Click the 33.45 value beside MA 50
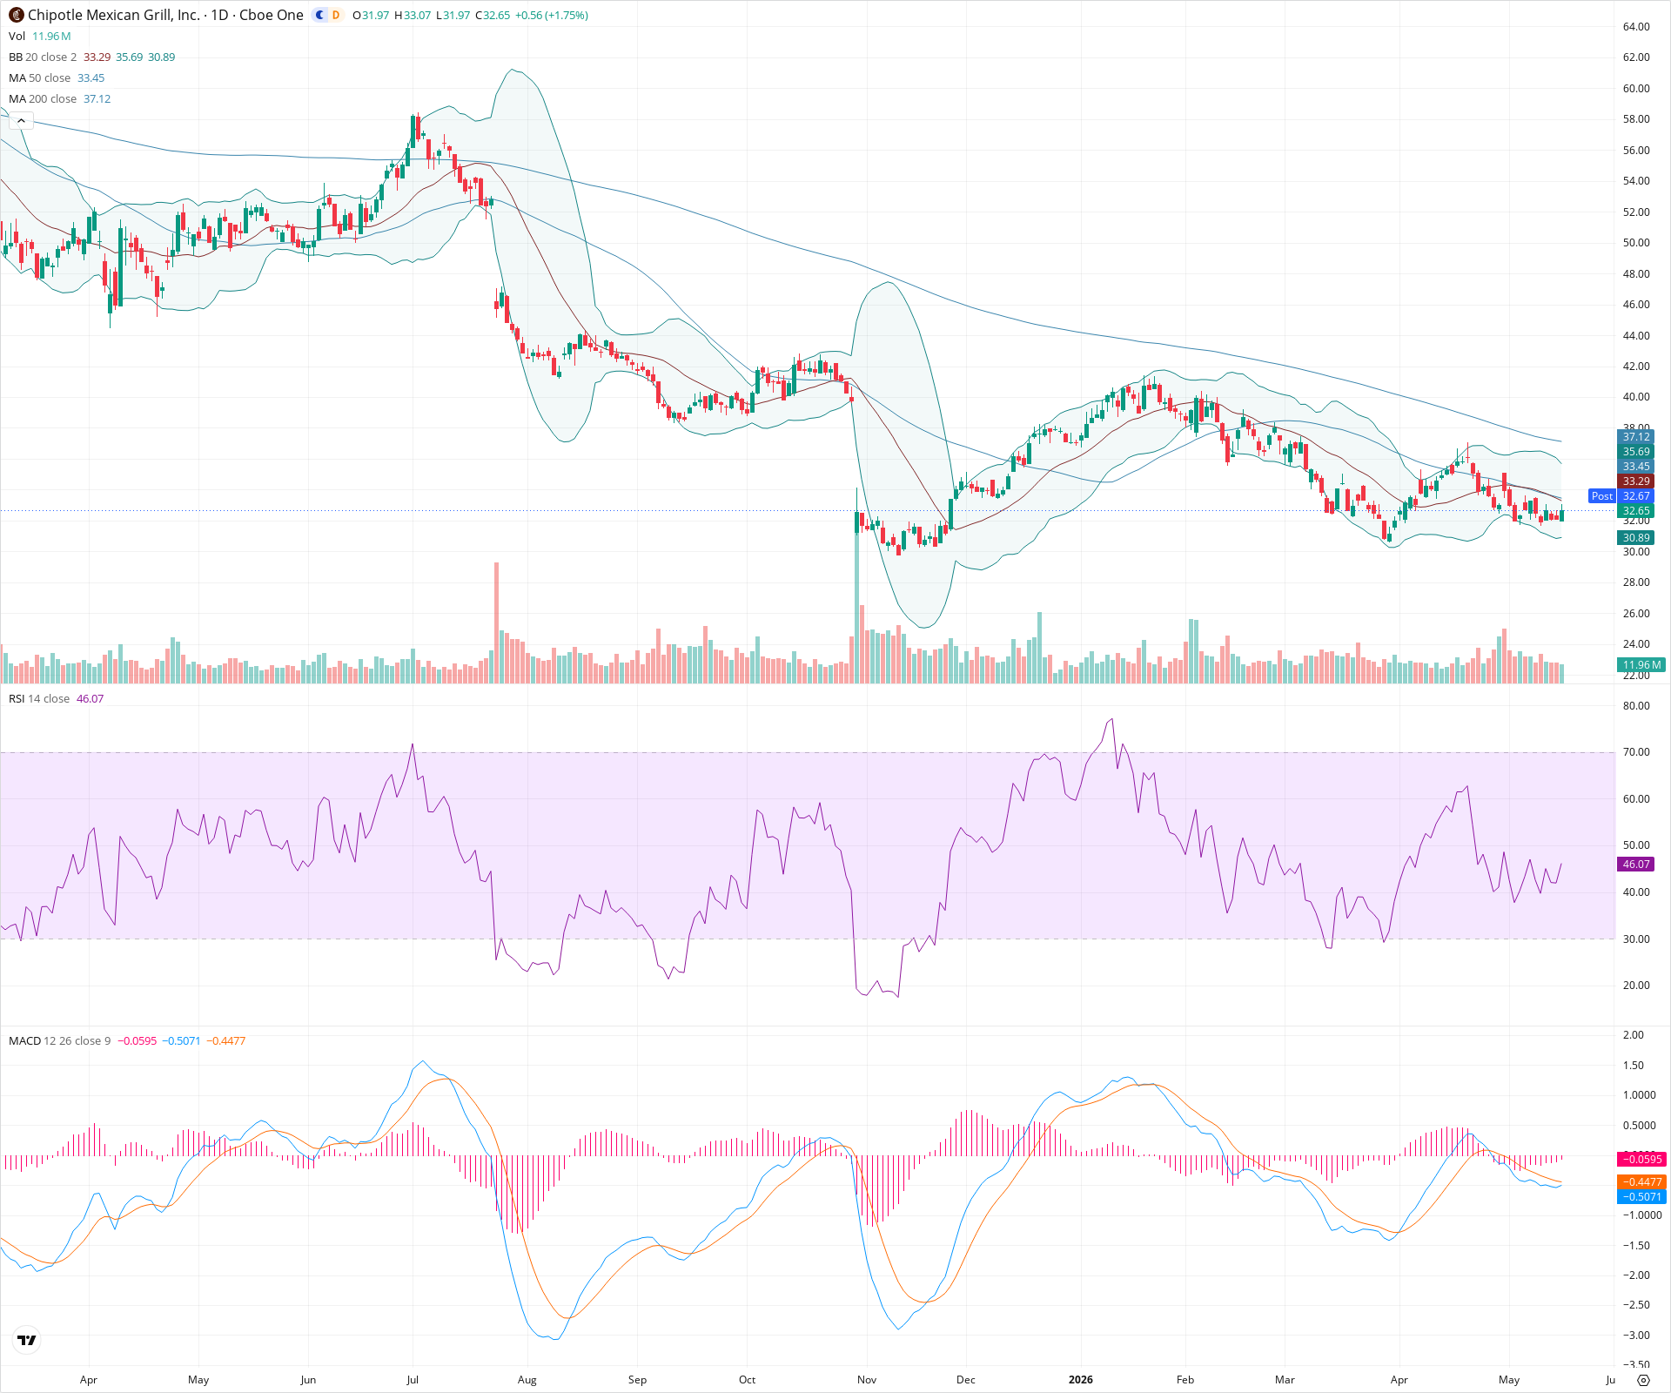 pyautogui.click(x=91, y=77)
